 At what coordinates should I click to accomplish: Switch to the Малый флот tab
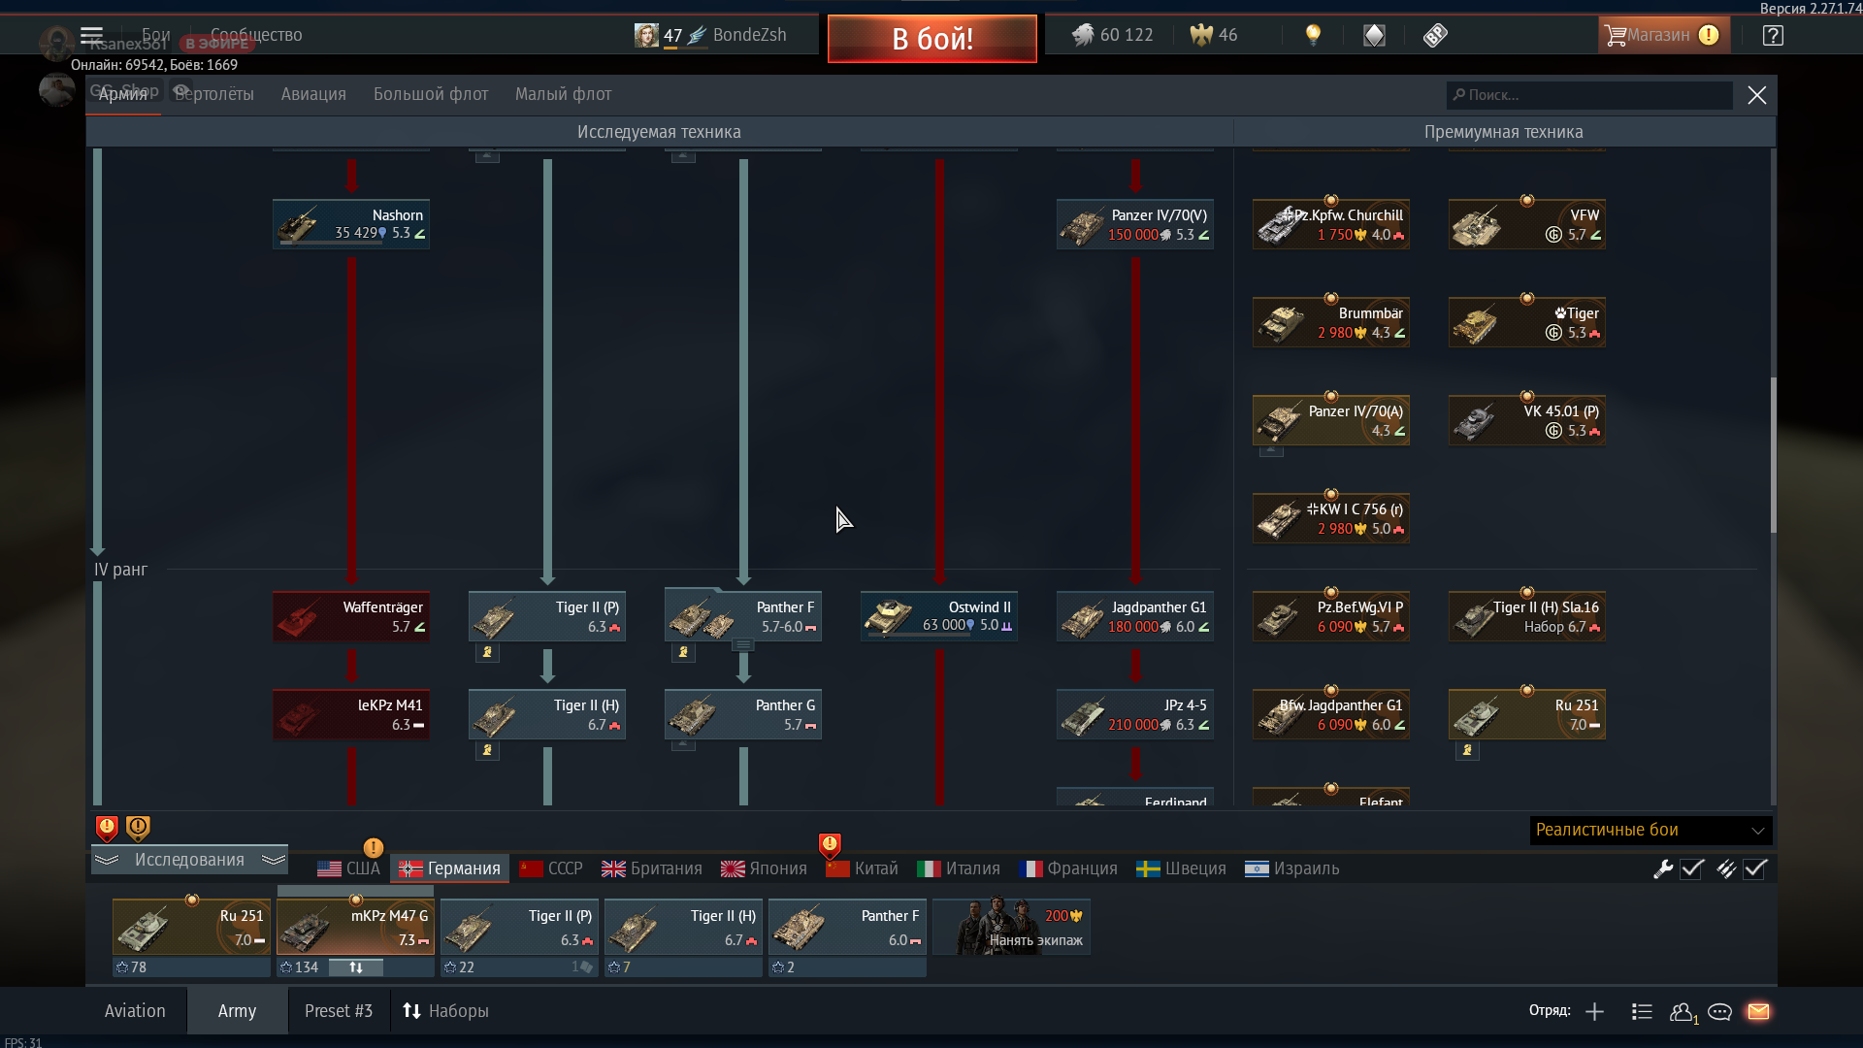pos(563,94)
